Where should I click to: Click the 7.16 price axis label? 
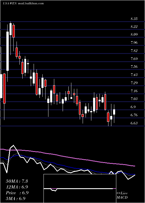134,91
